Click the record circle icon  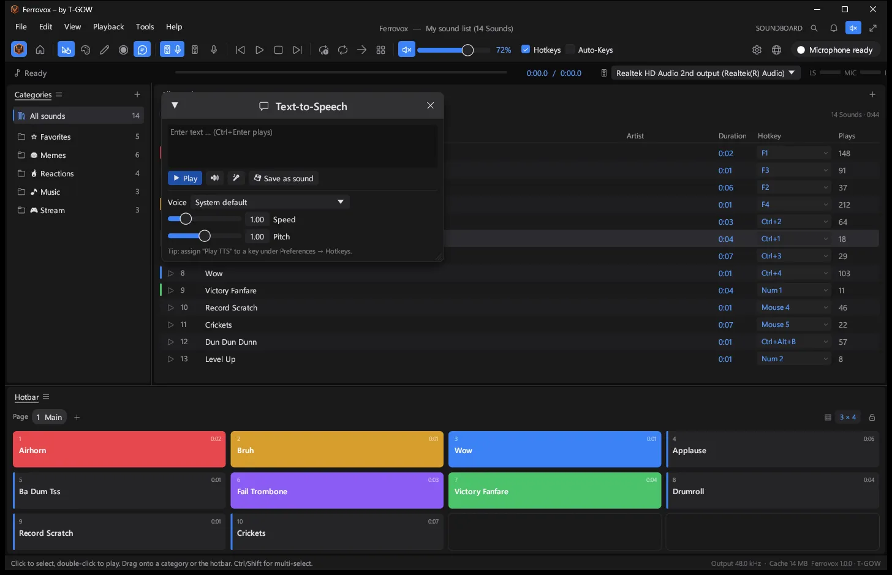[x=123, y=50]
